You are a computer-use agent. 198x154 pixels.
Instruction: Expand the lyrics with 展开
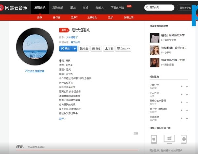tap(62, 119)
